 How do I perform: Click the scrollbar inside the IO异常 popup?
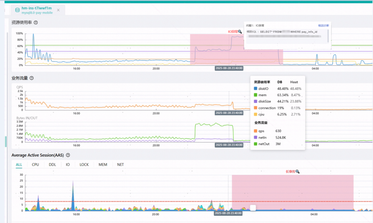[x=328, y=36]
